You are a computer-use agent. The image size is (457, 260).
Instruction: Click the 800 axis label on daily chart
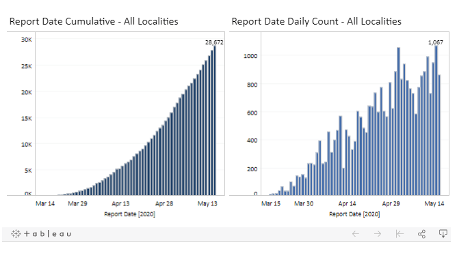252,85
